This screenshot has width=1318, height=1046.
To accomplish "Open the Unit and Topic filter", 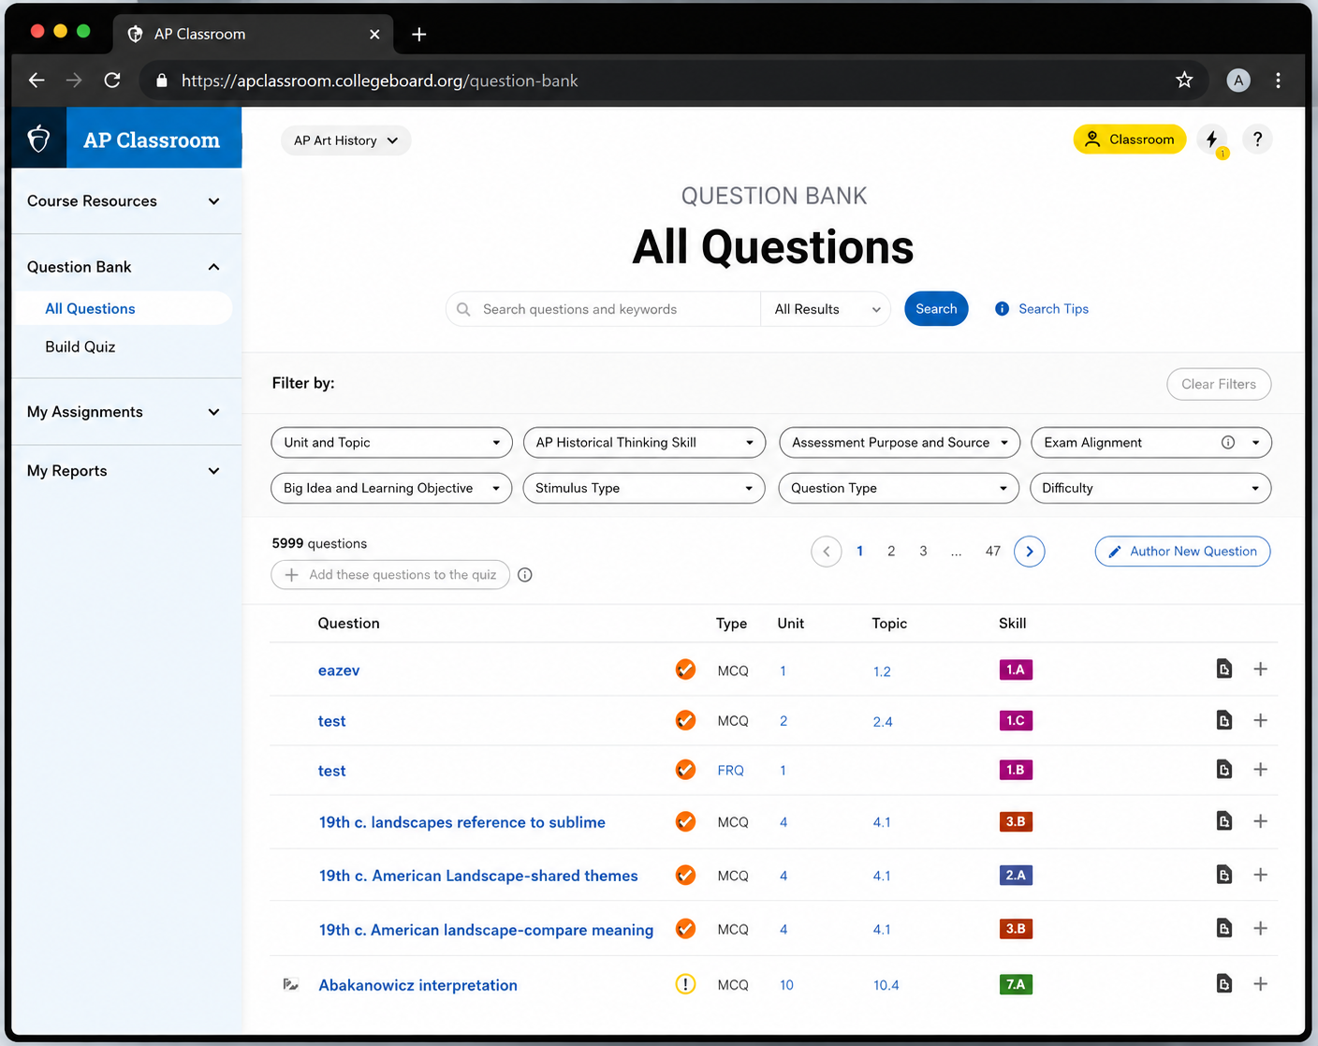I will (391, 443).
